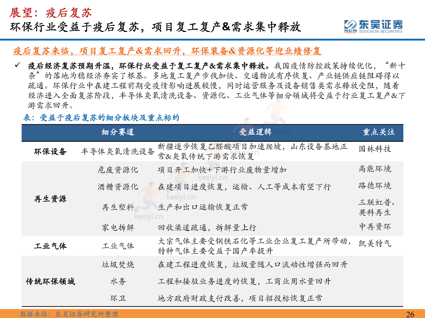This screenshot has width=425, height=318.
Task: Select bold row label '工业气体'
Action: (x=50, y=246)
